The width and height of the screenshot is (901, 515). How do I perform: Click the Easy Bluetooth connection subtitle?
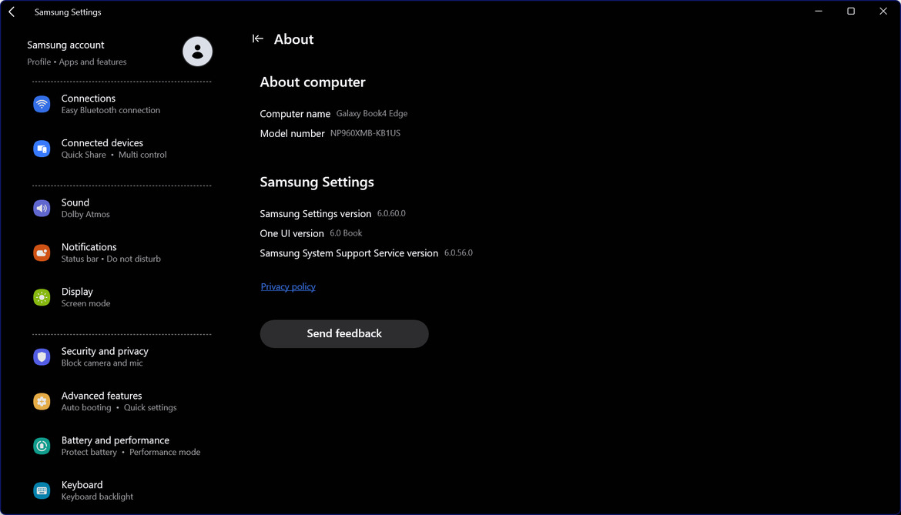pyautogui.click(x=111, y=110)
